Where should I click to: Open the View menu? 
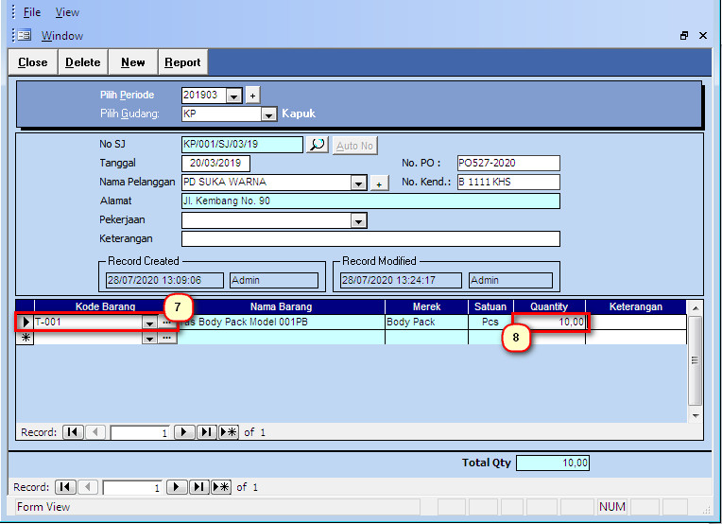coord(67,12)
